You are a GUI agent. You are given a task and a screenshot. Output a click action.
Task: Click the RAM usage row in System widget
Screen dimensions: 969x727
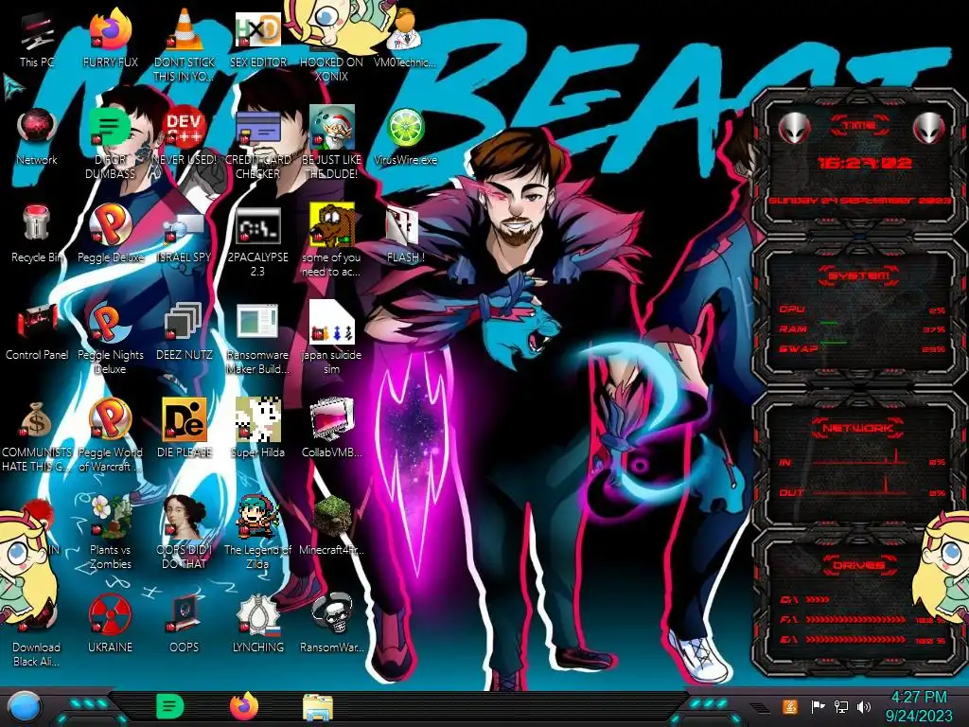(x=861, y=328)
